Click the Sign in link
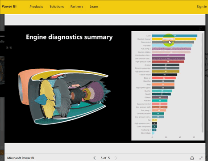The image size is (208, 161). coord(202,7)
